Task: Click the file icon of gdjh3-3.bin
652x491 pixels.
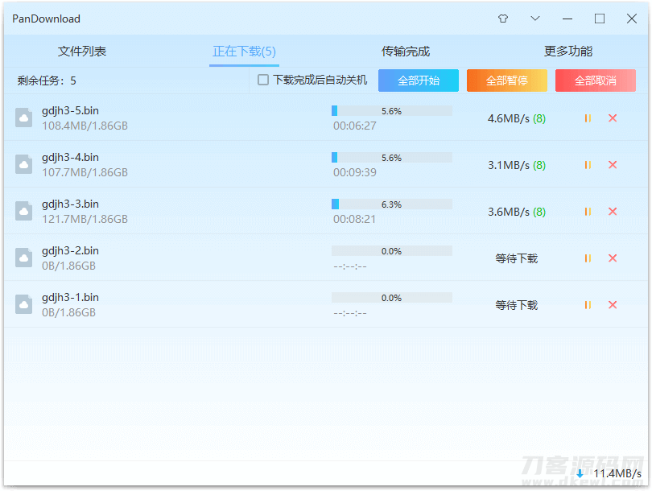Action: [x=23, y=211]
